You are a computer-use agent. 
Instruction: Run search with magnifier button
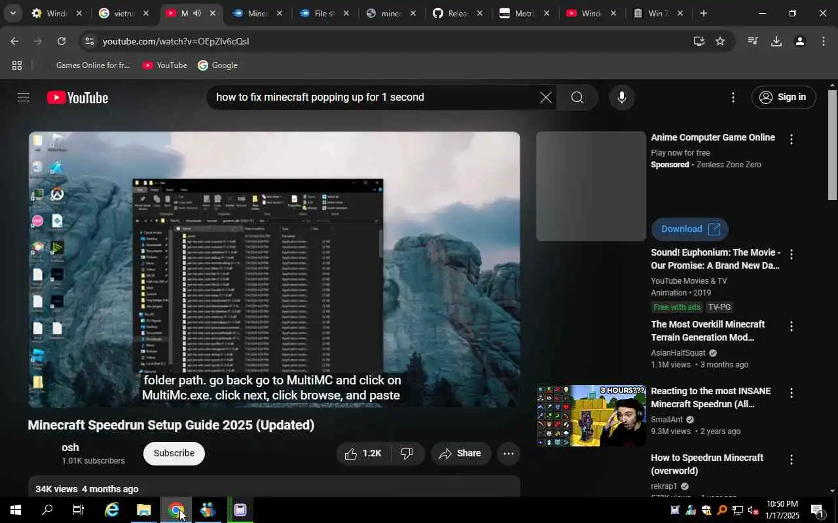577,97
